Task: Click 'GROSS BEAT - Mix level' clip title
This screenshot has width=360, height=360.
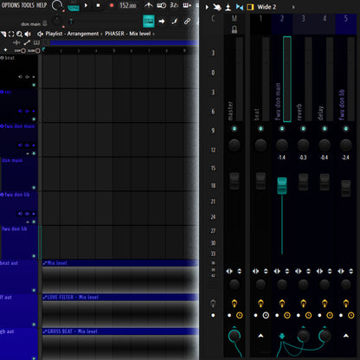Action: coord(72,331)
